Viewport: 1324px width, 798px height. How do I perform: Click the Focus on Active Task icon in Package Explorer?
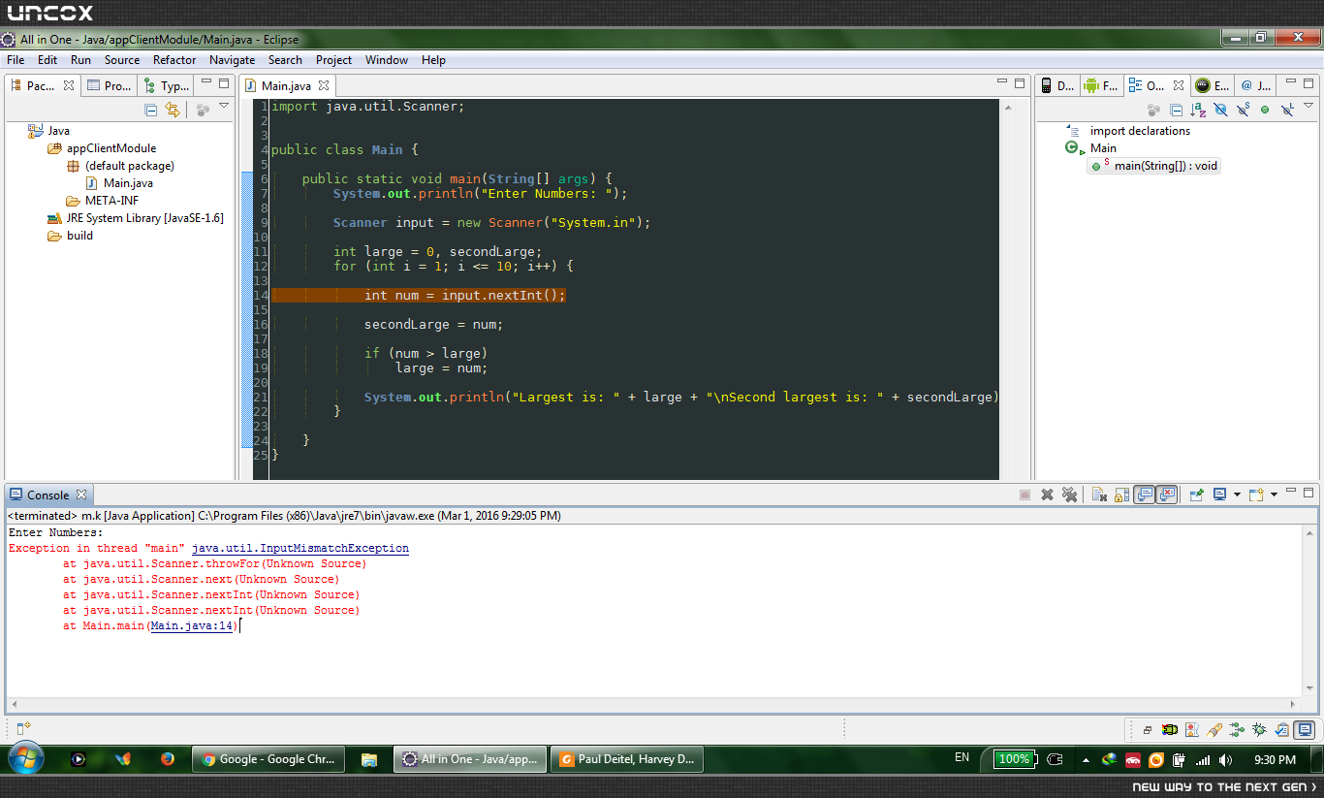point(203,110)
